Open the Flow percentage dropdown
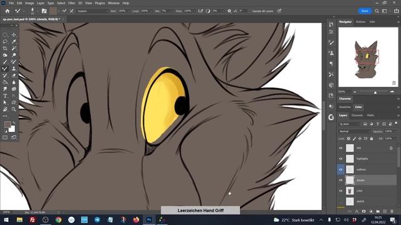 [194, 11]
